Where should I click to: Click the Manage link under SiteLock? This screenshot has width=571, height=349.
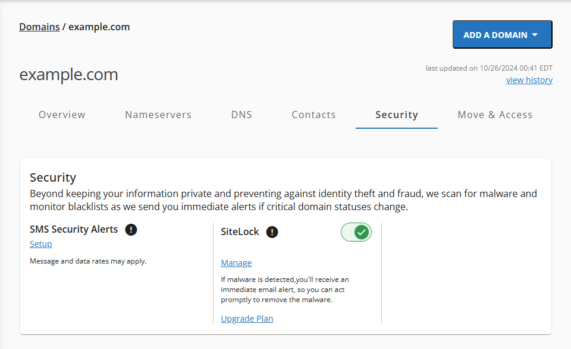(236, 263)
